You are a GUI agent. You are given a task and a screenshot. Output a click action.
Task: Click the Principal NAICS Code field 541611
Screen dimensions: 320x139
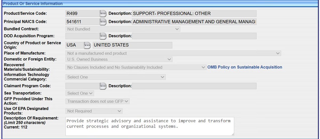[82, 22]
